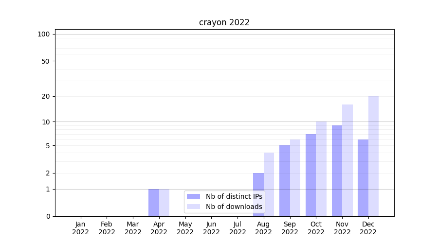Click the 'Nb of downloads' legend color swatch

coord(194,207)
